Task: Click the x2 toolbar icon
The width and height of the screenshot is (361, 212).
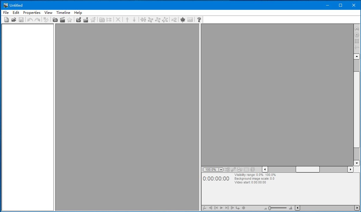Action: pos(174,20)
